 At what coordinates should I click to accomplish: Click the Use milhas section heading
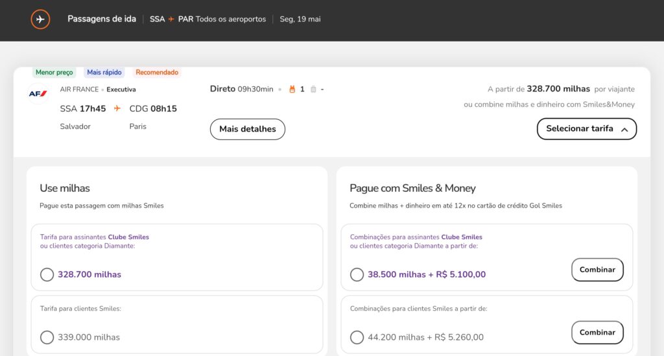coord(65,188)
